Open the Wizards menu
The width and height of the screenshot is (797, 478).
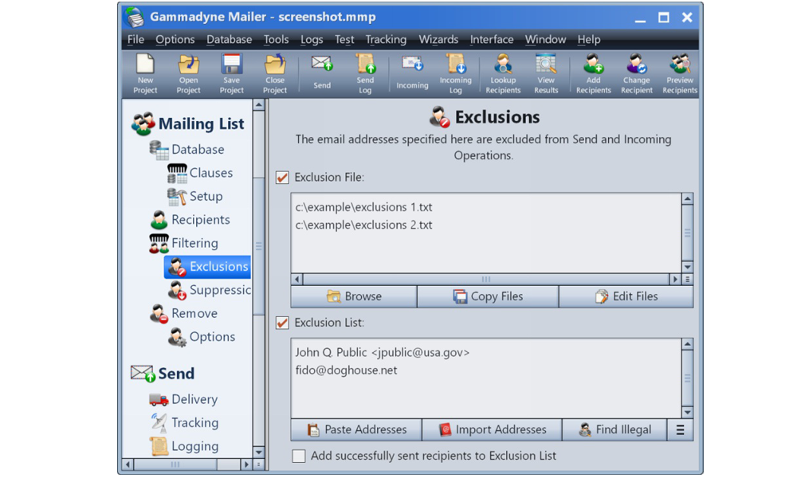click(x=438, y=39)
